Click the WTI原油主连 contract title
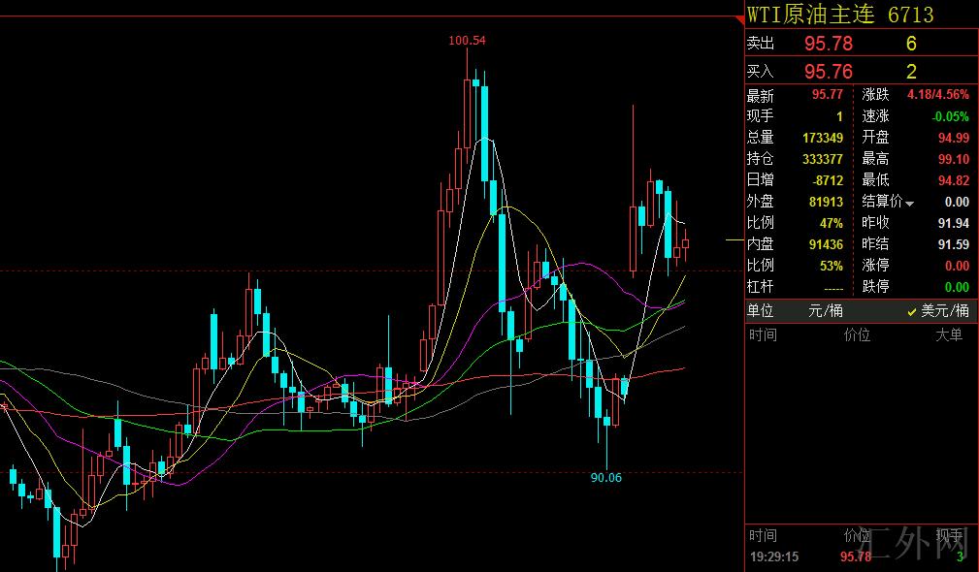 point(810,15)
